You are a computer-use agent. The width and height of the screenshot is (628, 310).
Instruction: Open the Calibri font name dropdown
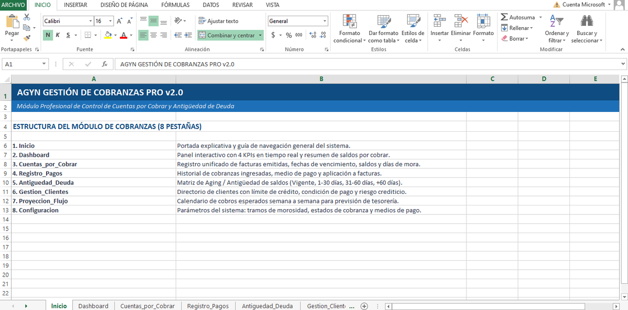89,21
